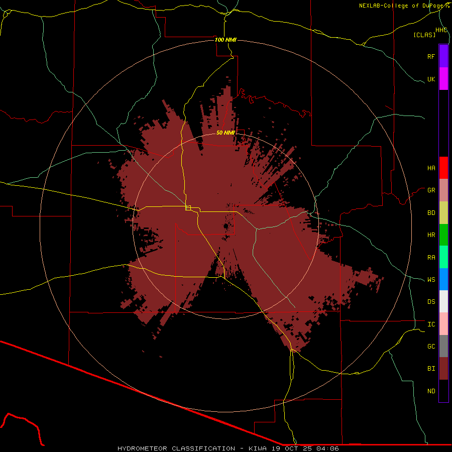The image size is (452, 452).
Task: Click the [CLAS] units label
Action: (x=424, y=35)
